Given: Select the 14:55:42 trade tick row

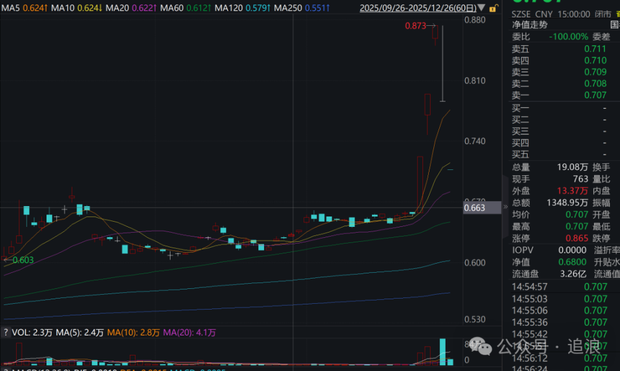Looking at the screenshot, I should [x=559, y=334].
